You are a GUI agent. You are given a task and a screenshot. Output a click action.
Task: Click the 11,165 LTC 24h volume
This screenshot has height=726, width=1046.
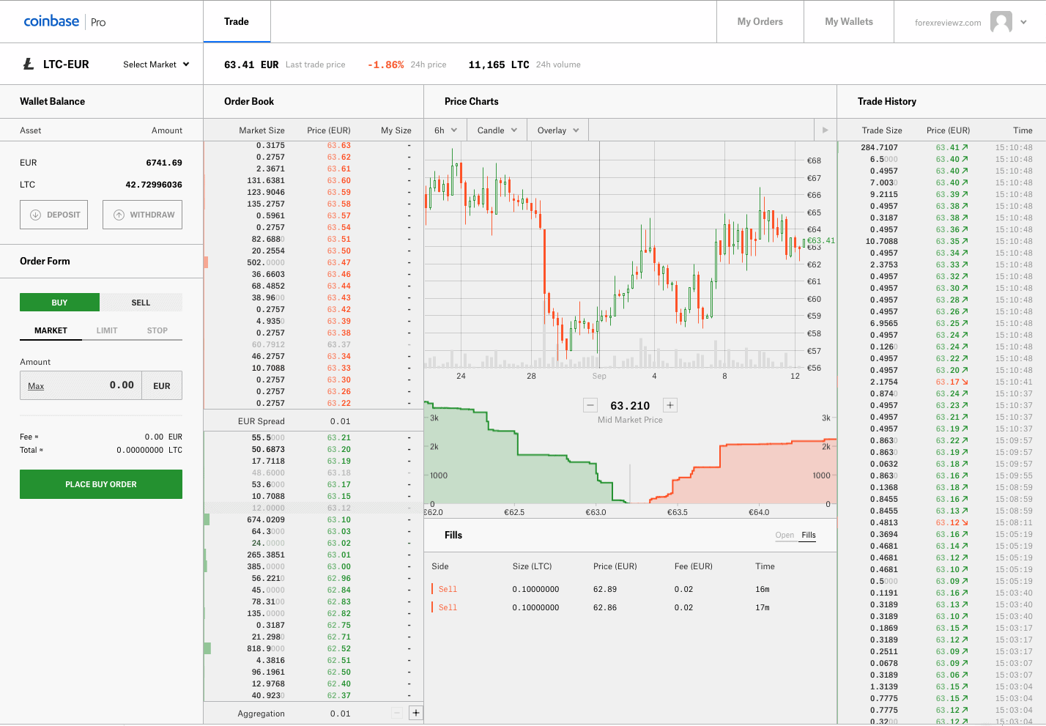(x=499, y=64)
